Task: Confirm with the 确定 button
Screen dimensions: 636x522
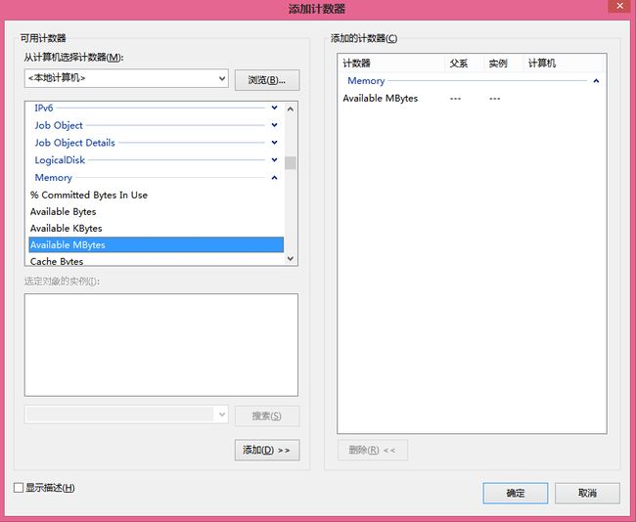Action: (515, 494)
